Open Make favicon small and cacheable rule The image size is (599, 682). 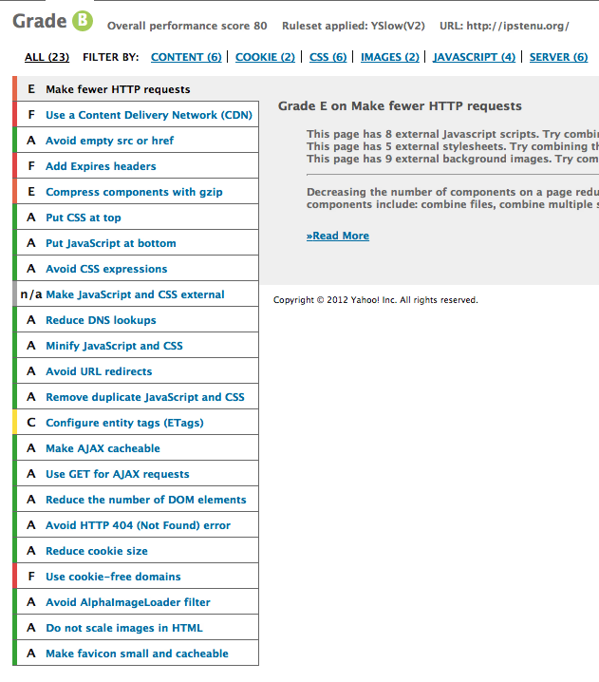point(137,654)
